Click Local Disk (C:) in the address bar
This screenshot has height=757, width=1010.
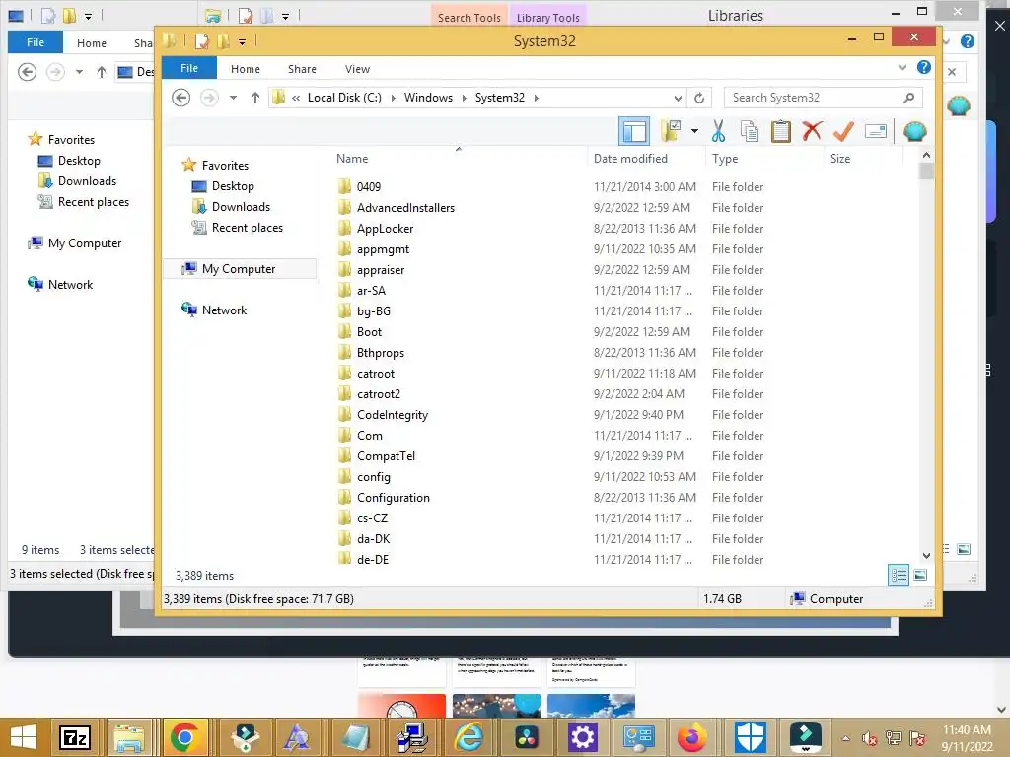tap(344, 98)
